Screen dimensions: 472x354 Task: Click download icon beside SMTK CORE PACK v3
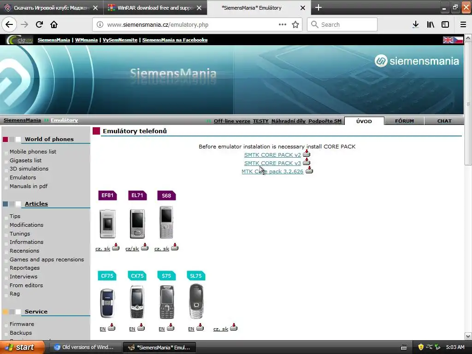coord(307,162)
